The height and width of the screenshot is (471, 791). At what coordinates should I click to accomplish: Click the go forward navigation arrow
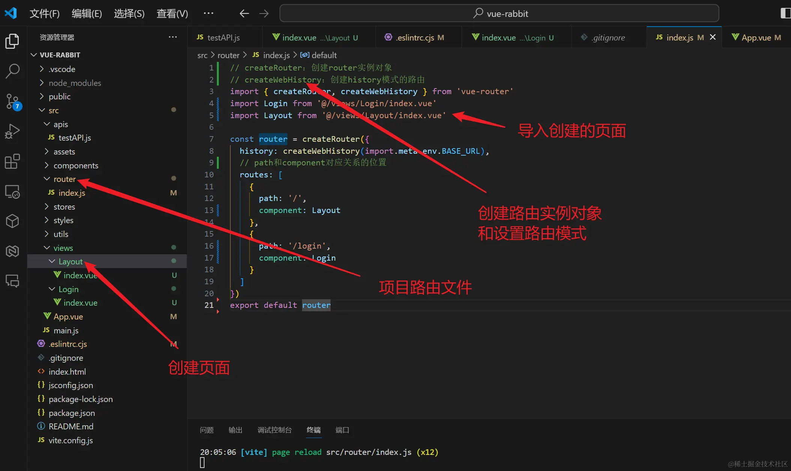click(264, 14)
